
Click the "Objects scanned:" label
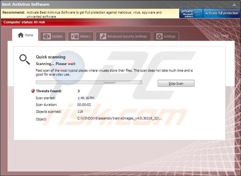(x=49, y=111)
